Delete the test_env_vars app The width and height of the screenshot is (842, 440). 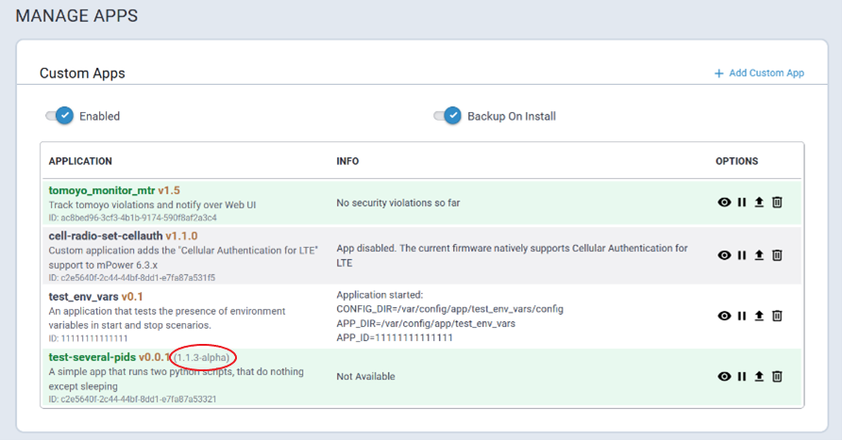coord(777,316)
